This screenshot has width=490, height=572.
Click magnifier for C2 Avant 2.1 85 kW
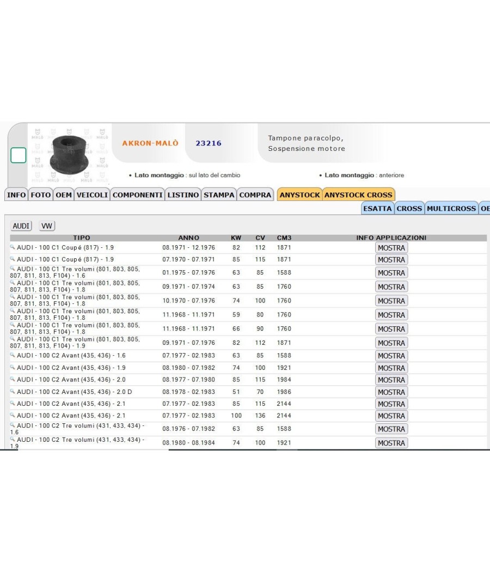pyautogui.click(x=13, y=404)
